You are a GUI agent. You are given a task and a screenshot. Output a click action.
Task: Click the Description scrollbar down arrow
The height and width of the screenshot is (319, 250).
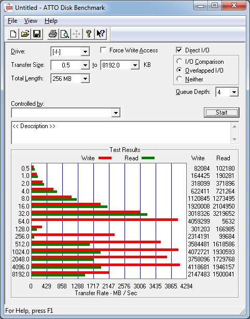click(234, 140)
